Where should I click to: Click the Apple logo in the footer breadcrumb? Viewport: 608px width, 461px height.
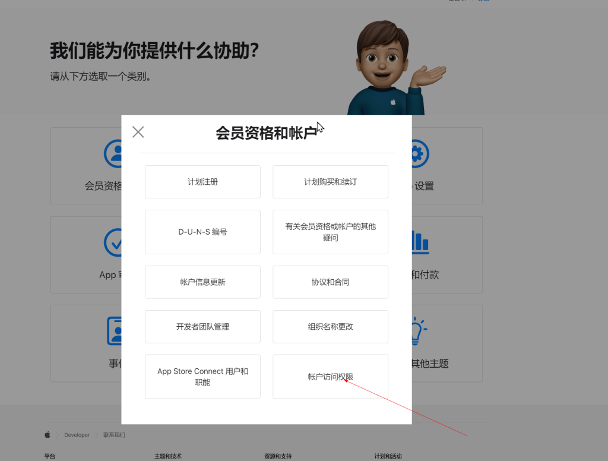click(x=47, y=434)
